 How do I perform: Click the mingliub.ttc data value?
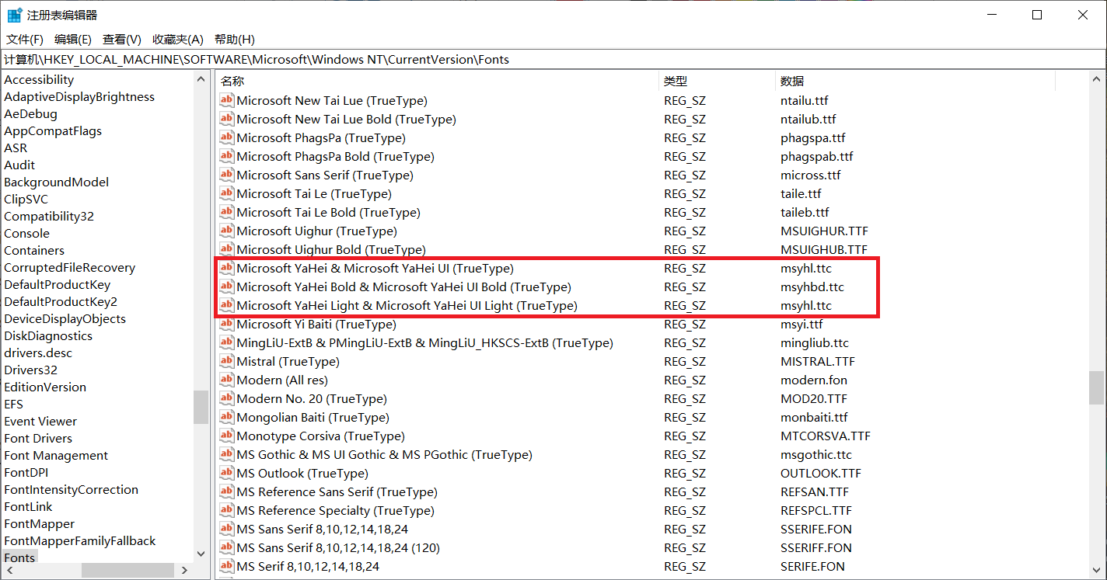click(815, 342)
